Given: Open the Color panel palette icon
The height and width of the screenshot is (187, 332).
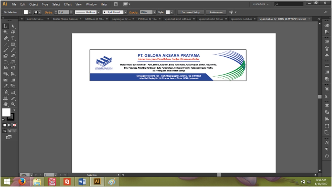Looking at the screenshot, I should click(326, 25).
